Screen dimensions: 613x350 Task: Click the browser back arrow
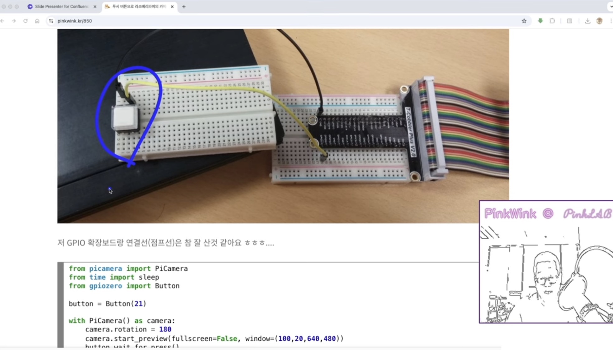coord(2,21)
